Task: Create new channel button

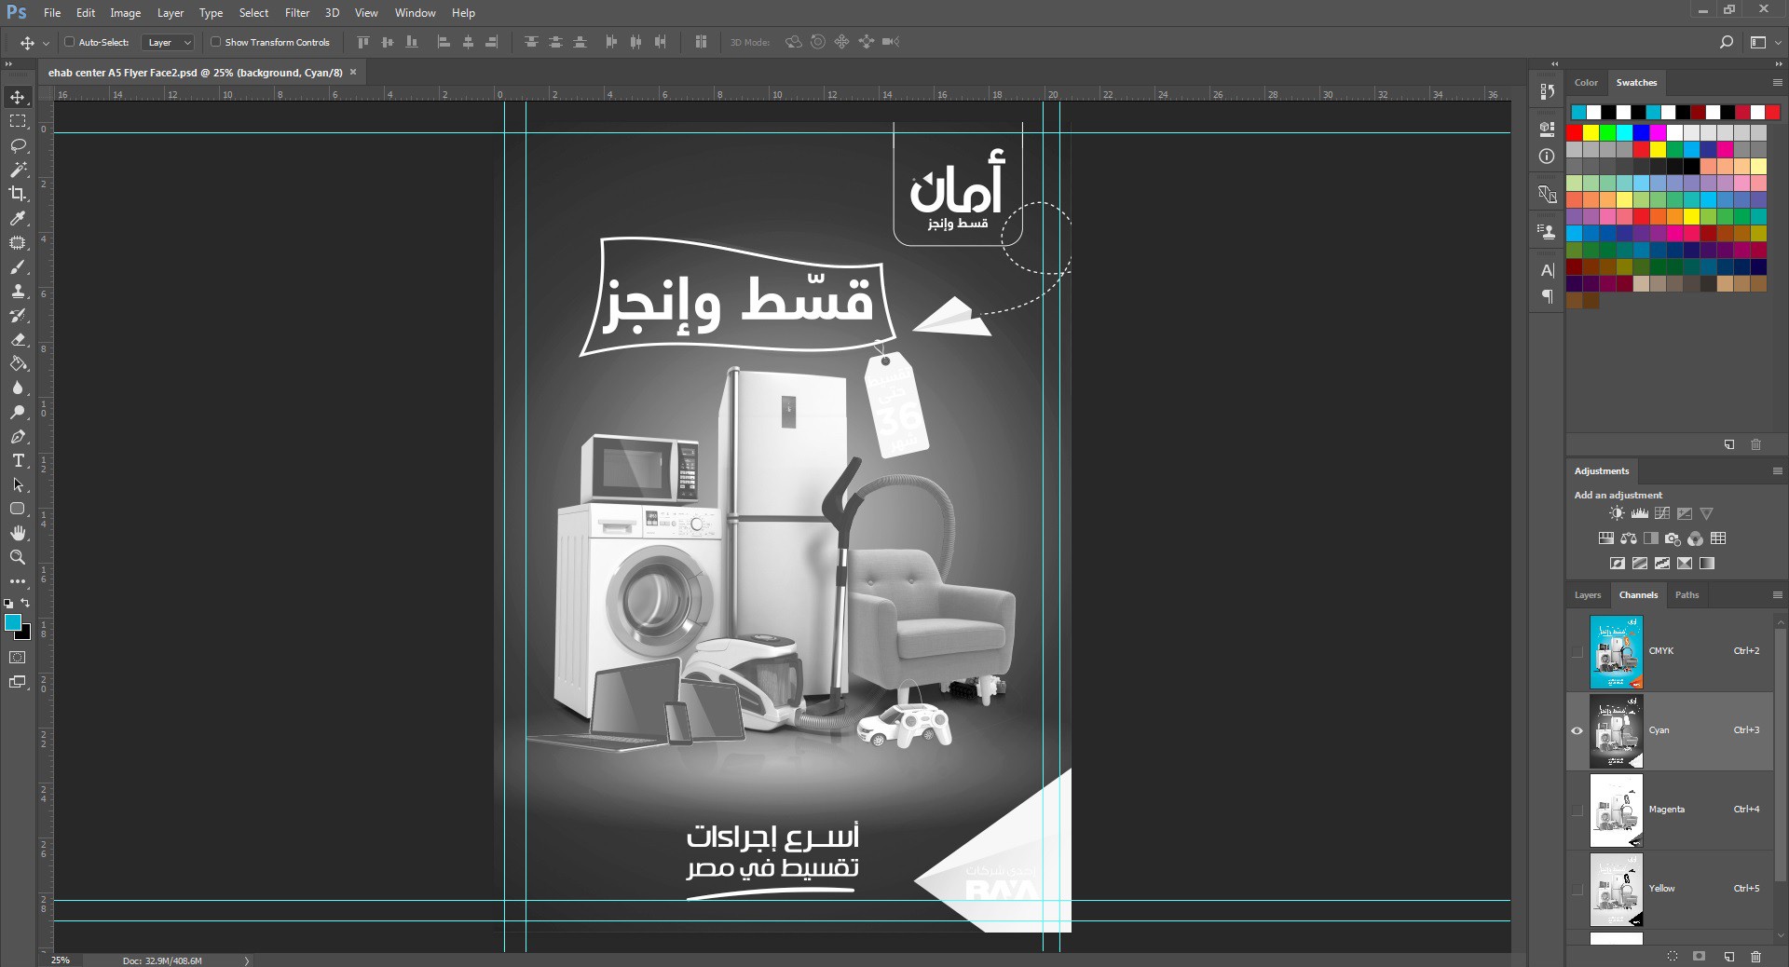Action: (x=1729, y=957)
